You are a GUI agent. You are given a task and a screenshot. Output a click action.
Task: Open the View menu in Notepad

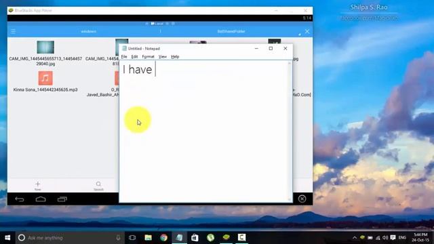pyautogui.click(x=163, y=57)
